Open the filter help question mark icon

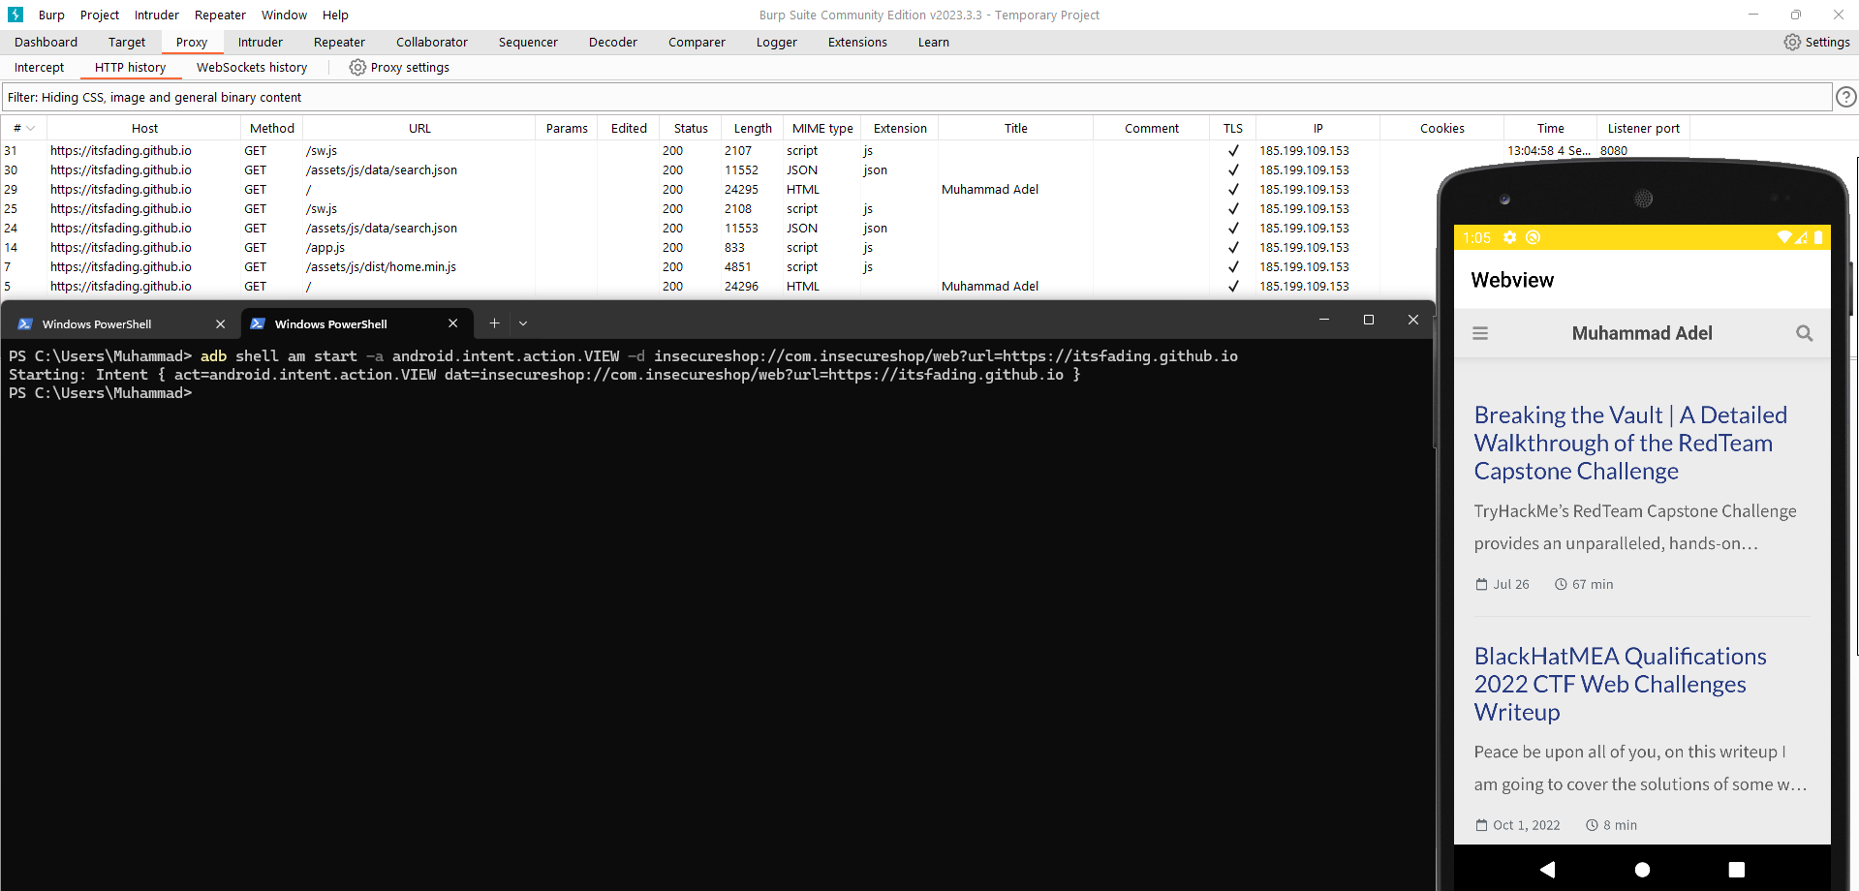pyautogui.click(x=1846, y=97)
